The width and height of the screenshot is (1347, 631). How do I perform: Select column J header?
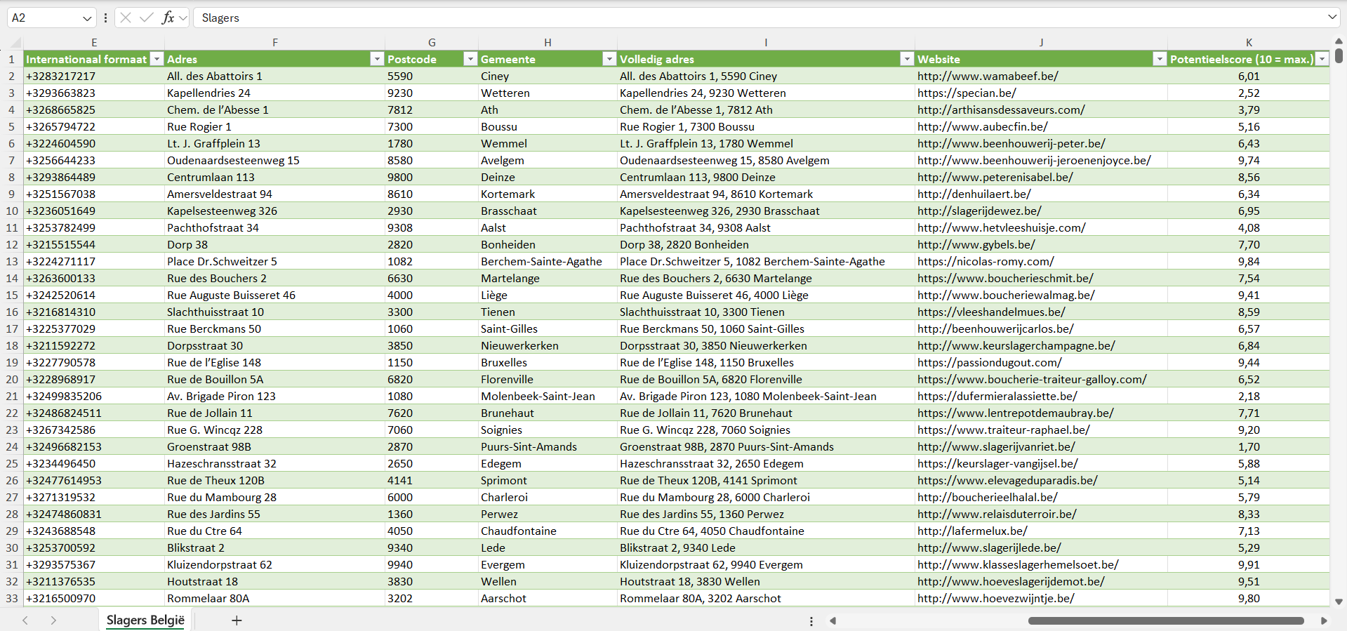coord(1041,42)
